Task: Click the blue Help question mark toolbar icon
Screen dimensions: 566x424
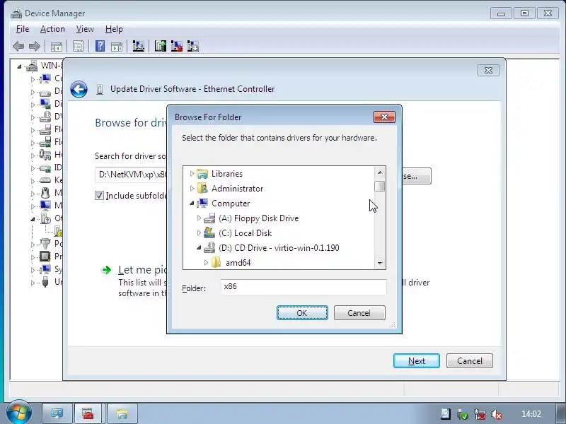Action: [100, 46]
